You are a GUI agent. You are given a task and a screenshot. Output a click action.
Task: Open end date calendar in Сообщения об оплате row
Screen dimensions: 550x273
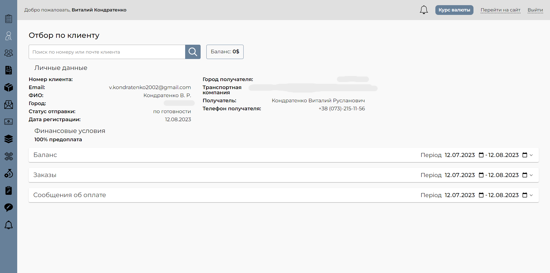click(525, 195)
